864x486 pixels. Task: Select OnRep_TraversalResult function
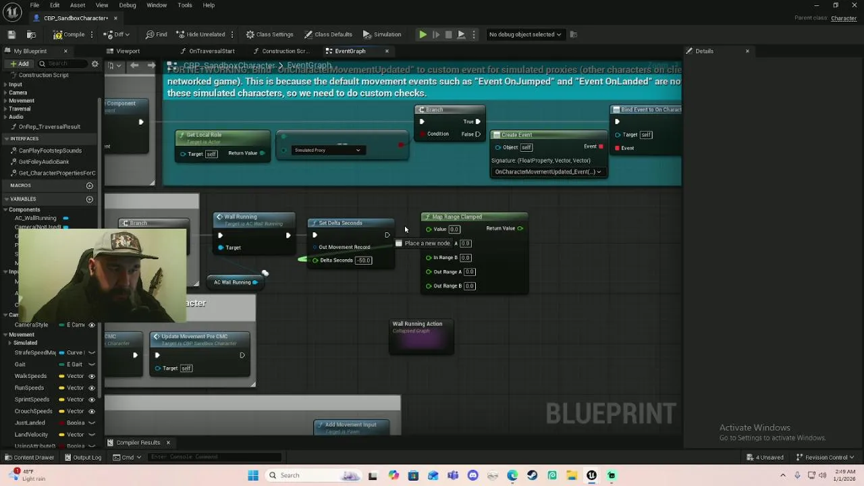coord(49,127)
